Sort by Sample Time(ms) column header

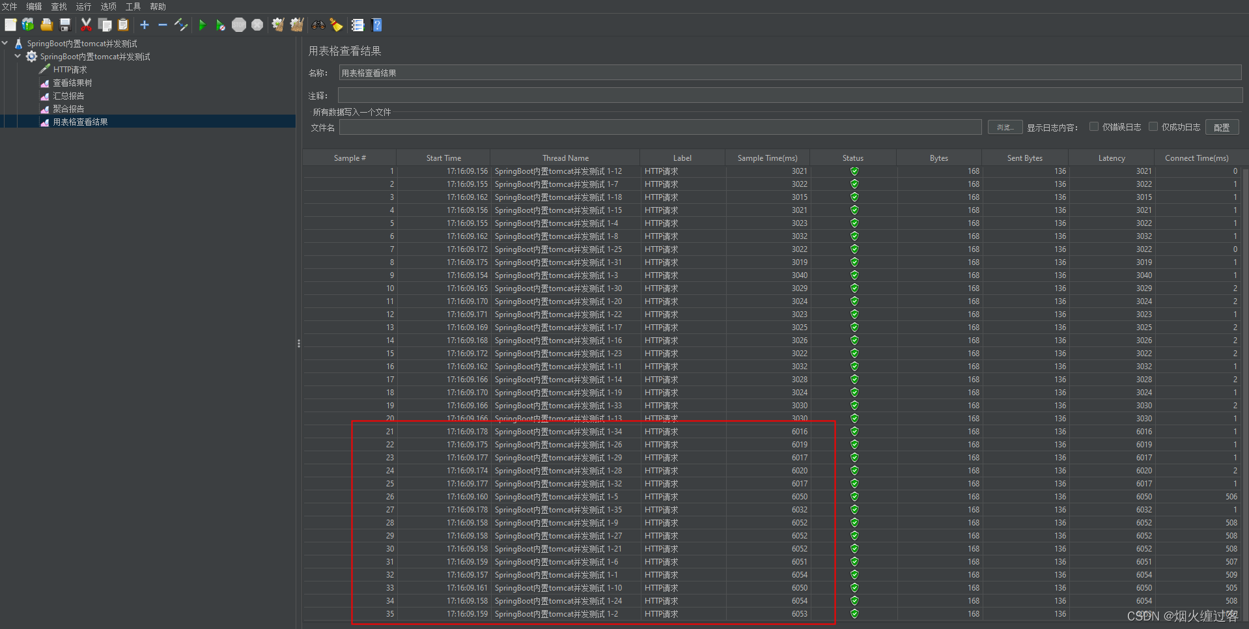[x=767, y=158]
